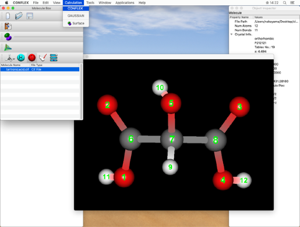This screenshot has width=300, height=227.
Task: Click the New file icon in Molecule Box
Action: coord(8,16)
